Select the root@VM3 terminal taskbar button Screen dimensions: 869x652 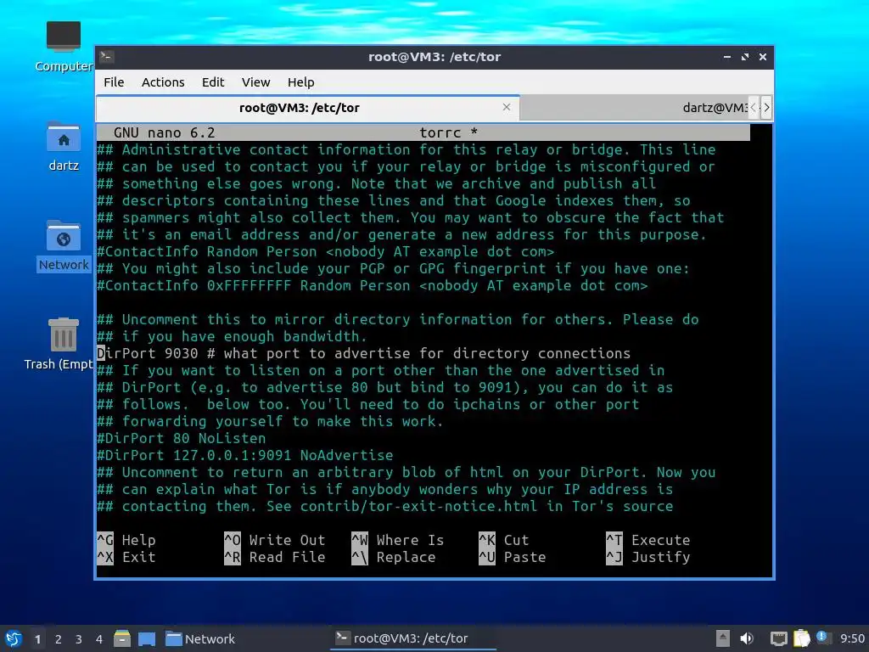pos(413,638)
